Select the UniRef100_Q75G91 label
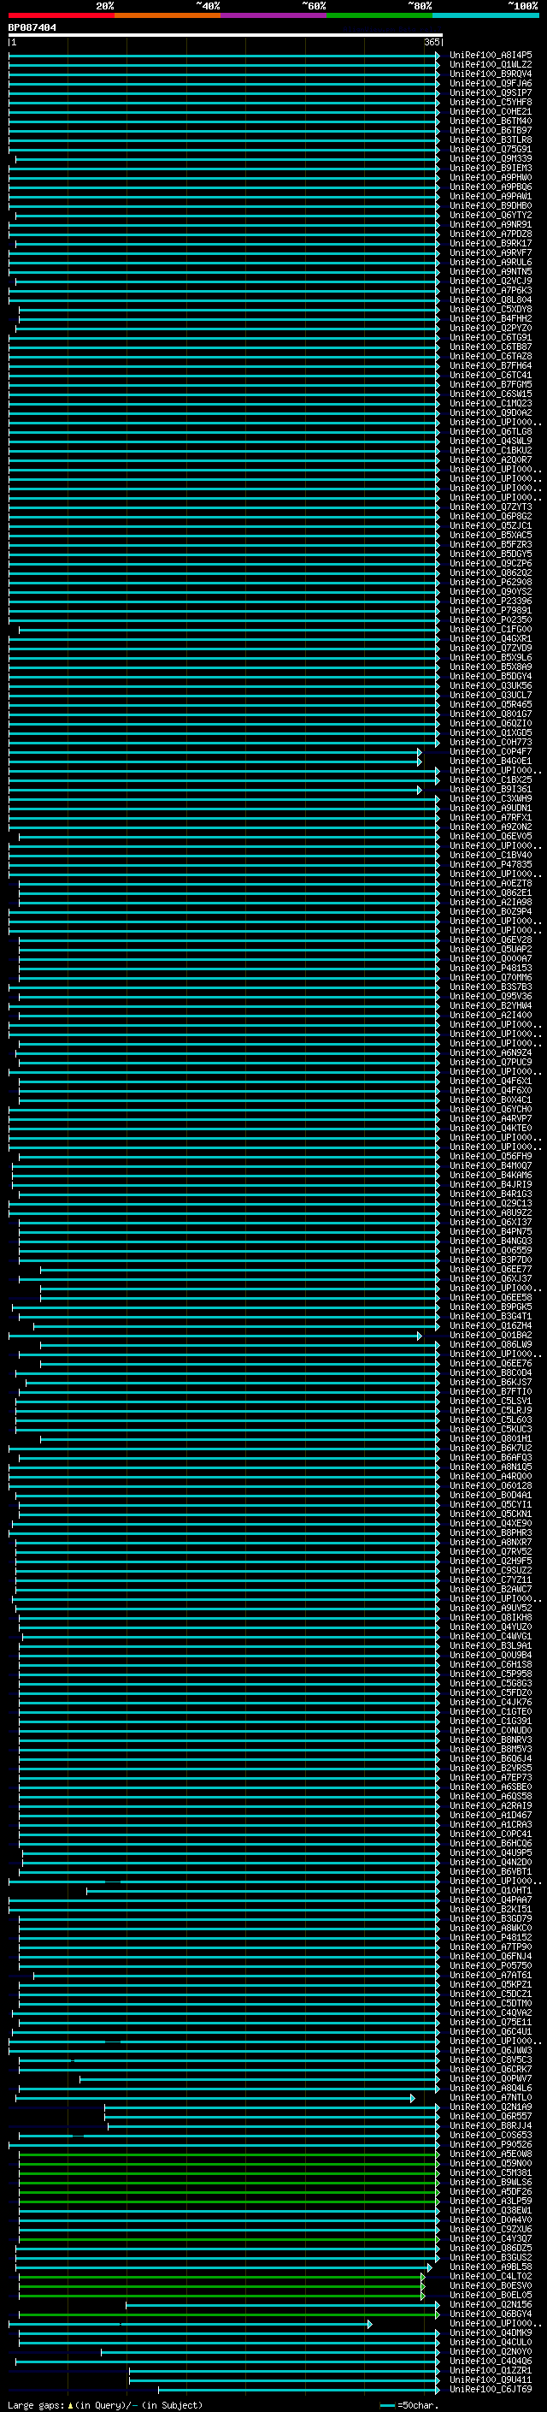 (x=491, y=149)
